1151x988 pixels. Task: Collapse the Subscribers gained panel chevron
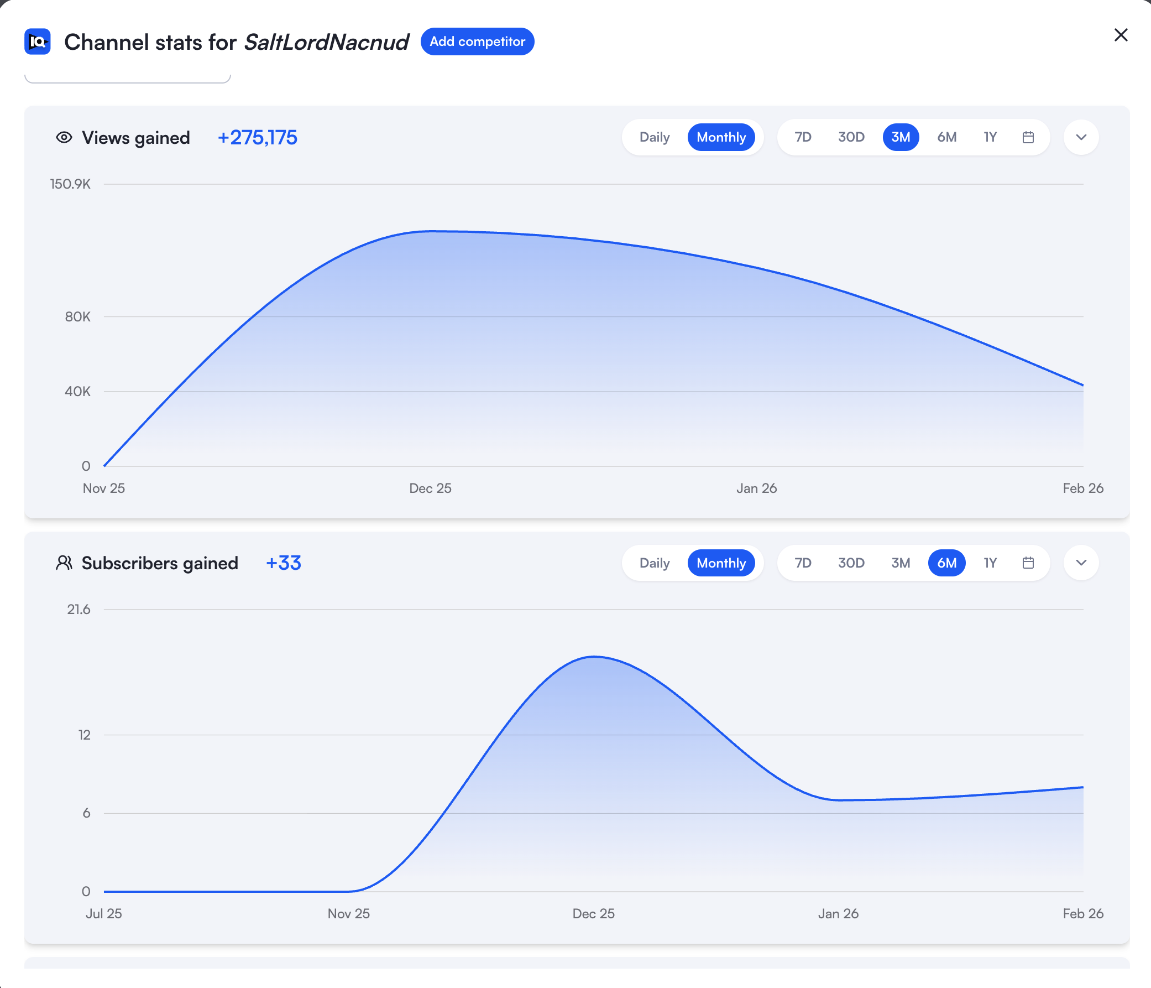(x=1080, y=563)
